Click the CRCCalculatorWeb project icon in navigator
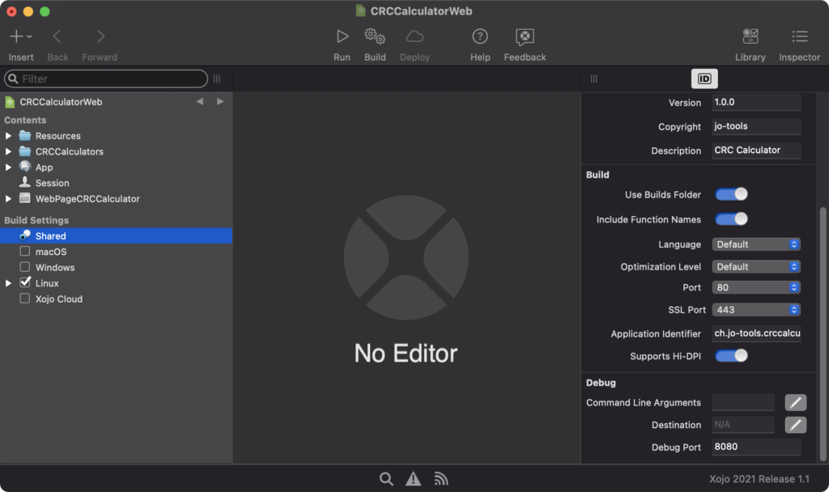 pos(10,102)
